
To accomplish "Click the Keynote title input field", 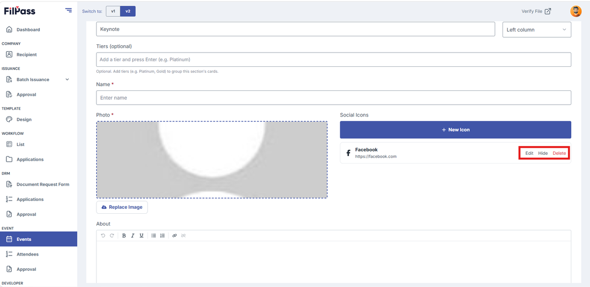I will click(295, 29).
